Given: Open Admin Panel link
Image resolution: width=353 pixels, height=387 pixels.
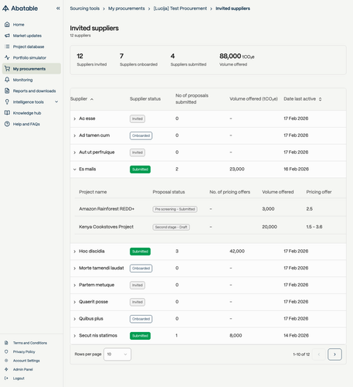Looking at the screenshot, I should pyautogui.click(x=23, y=369).
